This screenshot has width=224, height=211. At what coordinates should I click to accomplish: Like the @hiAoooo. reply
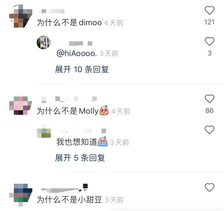209,41
